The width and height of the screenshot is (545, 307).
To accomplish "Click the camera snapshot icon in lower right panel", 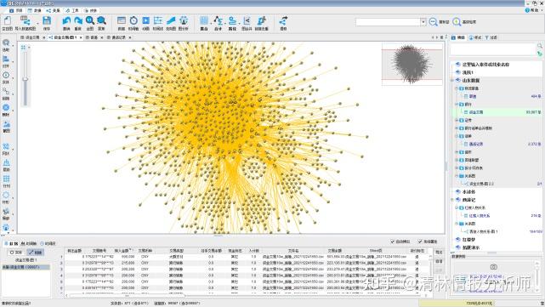I will click(493, 267).
